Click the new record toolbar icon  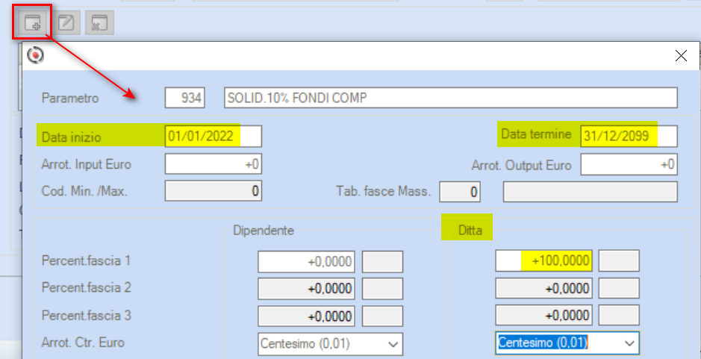pos(32,22)
